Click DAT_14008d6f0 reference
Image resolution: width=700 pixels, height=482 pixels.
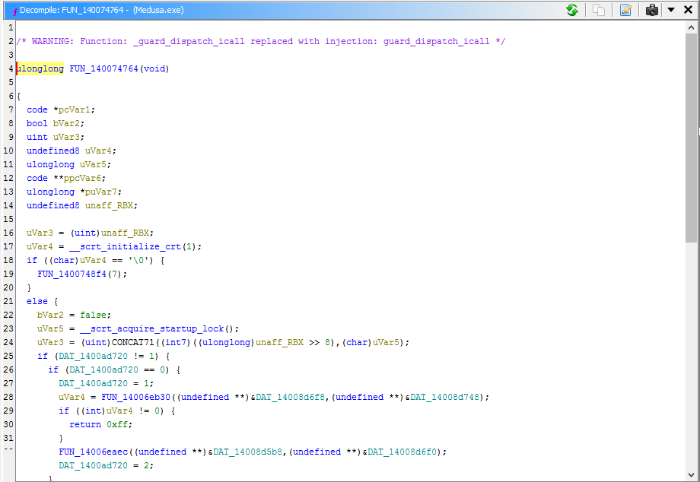(x=402, y=452)
